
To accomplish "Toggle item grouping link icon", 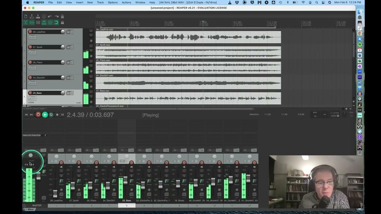I will pos(32,22).
